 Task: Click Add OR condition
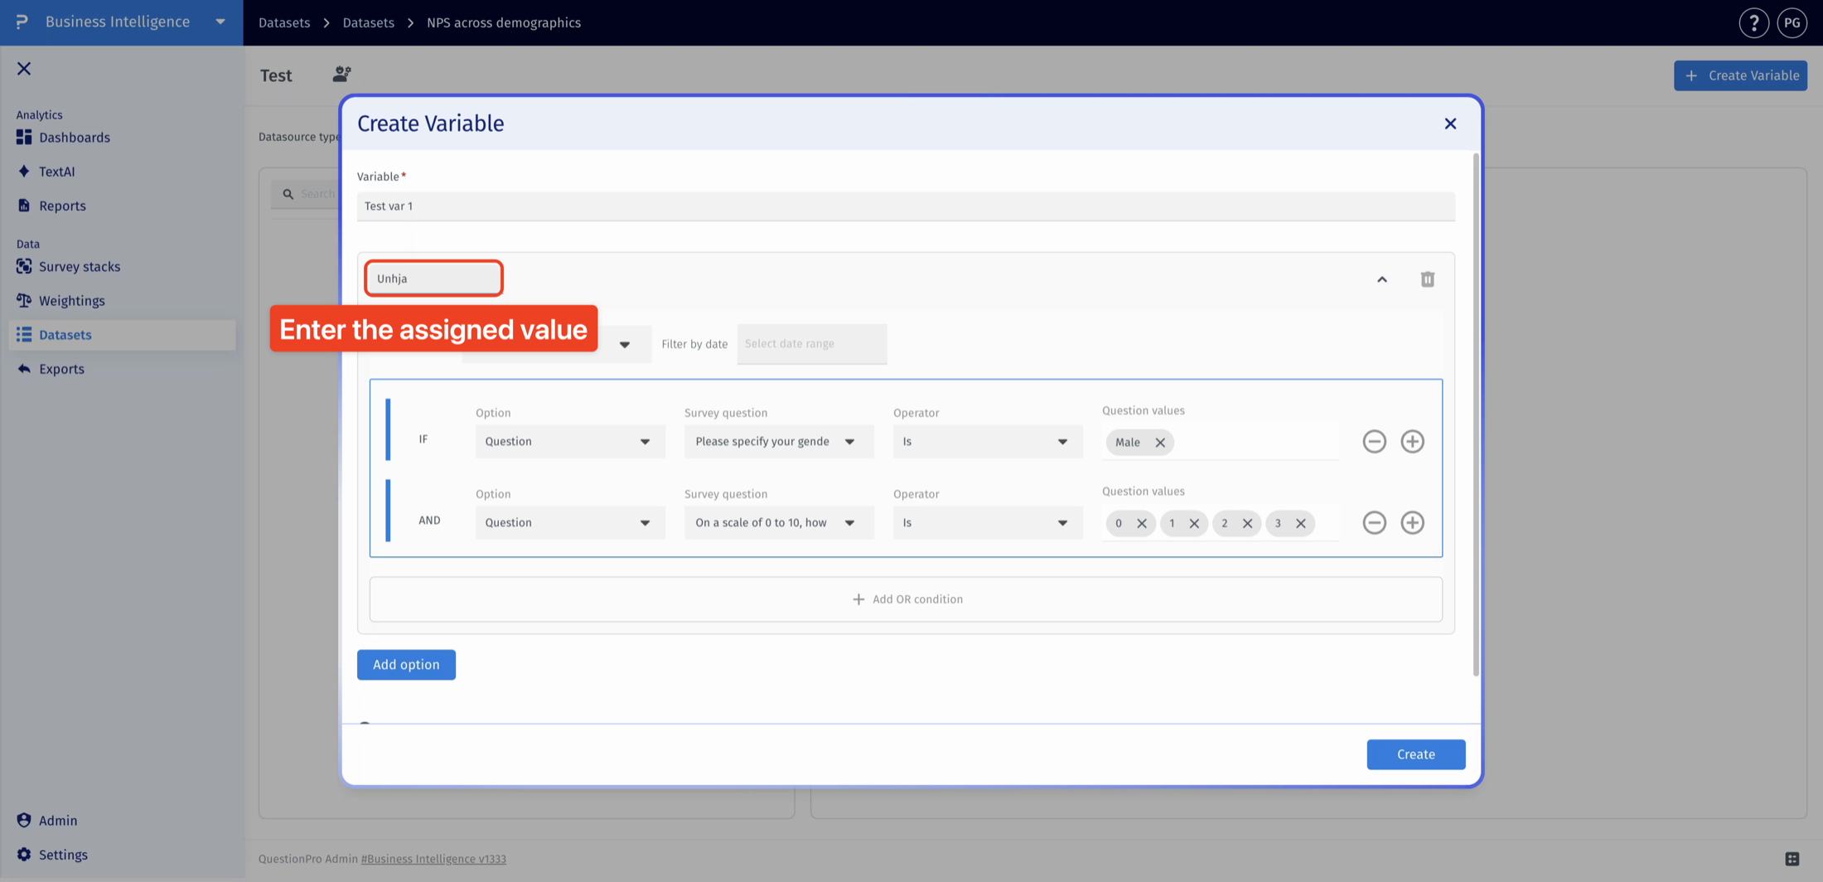pos(906,599)
